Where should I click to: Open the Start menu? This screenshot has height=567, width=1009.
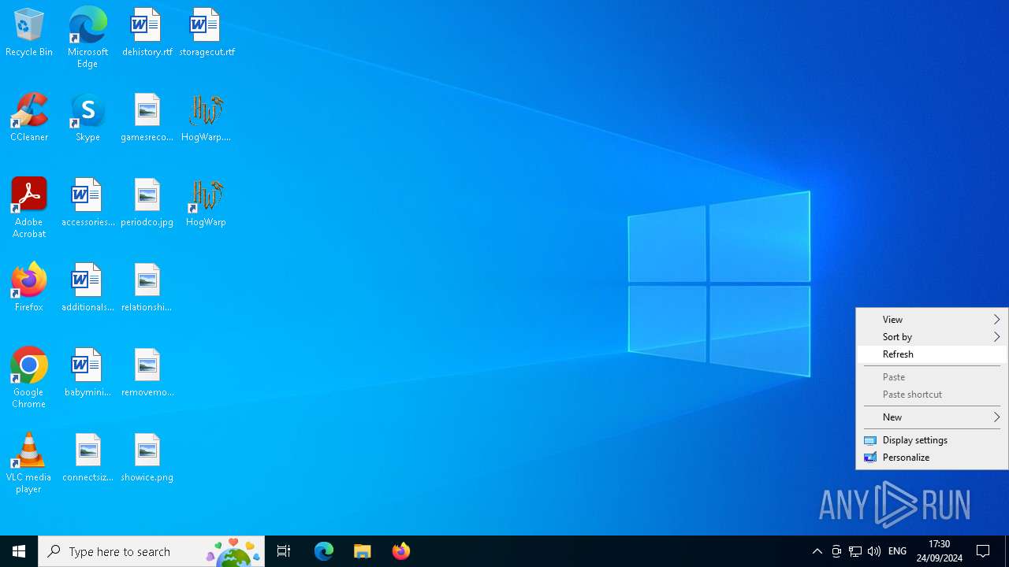tap(19, 551)
